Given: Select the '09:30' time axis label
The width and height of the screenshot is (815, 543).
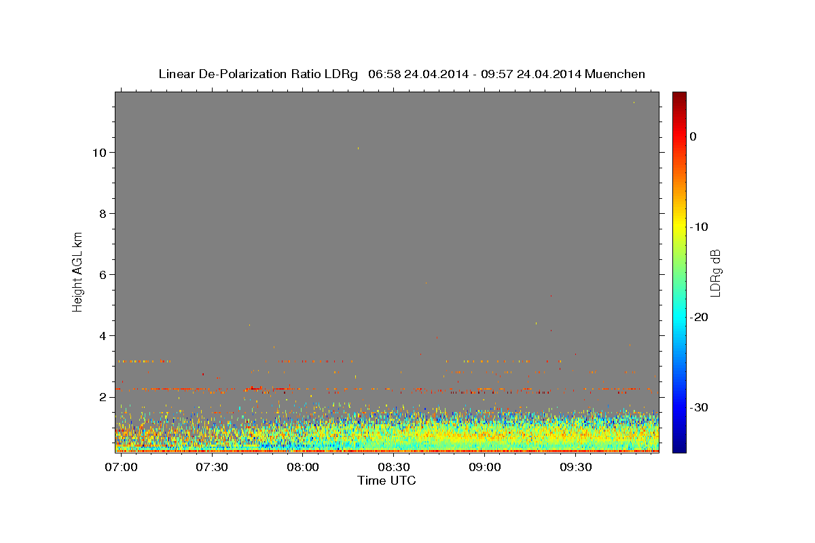Looking at the screenshot, I should coord(576,467).
